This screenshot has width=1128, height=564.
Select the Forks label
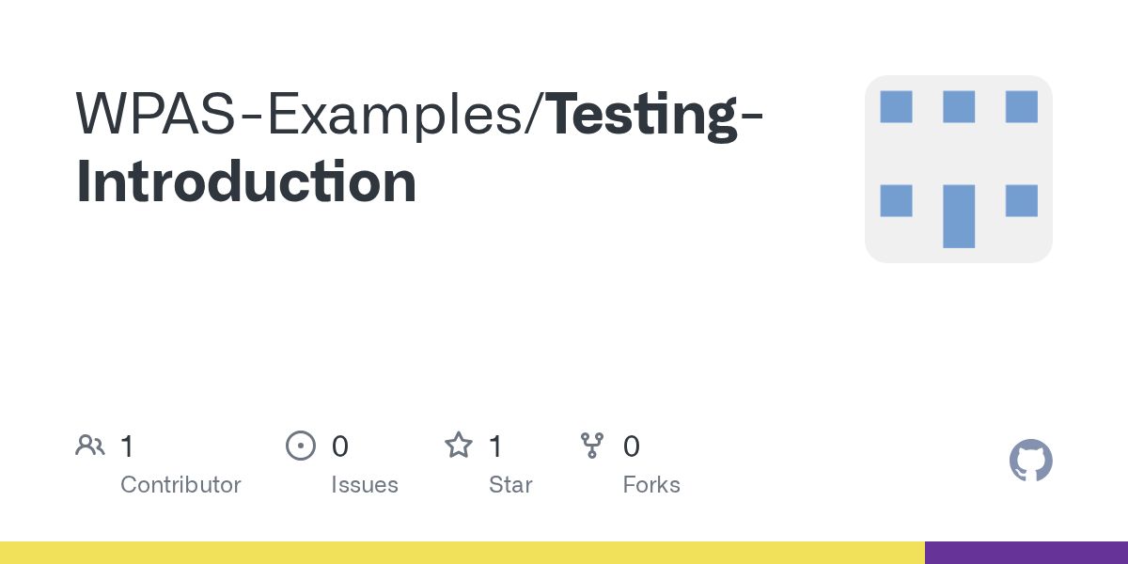pyautogui.click(x=650, y=485)
